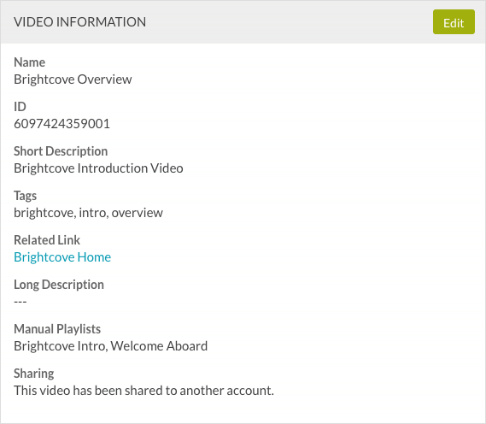Screen dimensions: 486x424
Task: Click the Brightcove Introduction Video description text
Action: coord(98,168)
